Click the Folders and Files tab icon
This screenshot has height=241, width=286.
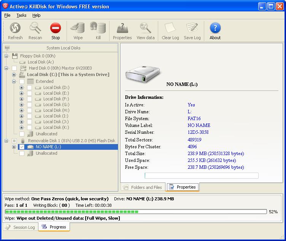click(126, 187)
